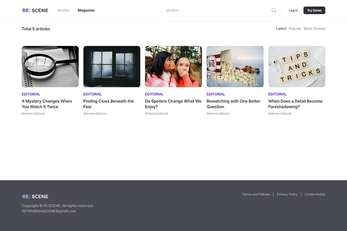
Task: Open "Finding Clues Beneath the Fear" article
Action: click(108, 104)
